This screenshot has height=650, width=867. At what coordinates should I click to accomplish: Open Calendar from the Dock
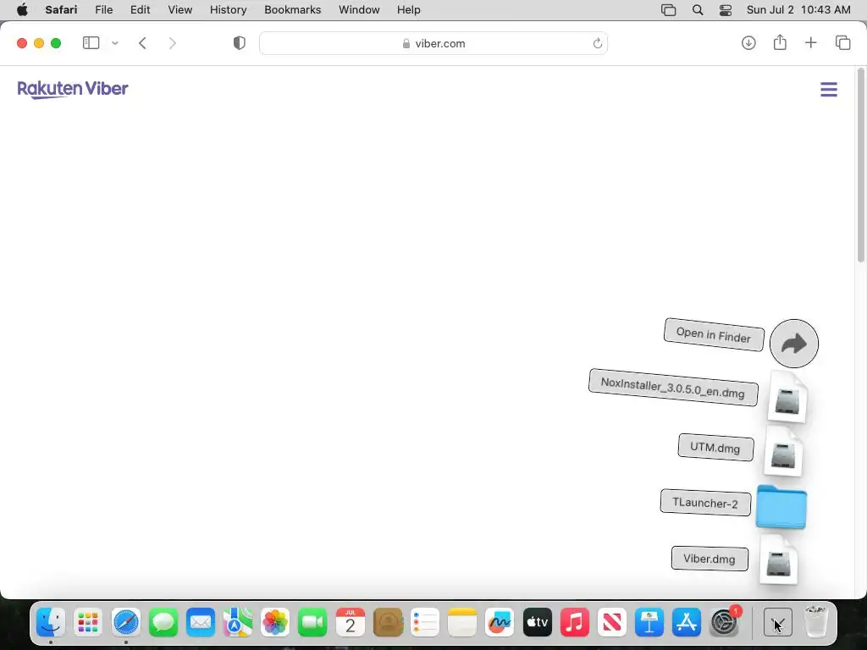pos(350,622)
